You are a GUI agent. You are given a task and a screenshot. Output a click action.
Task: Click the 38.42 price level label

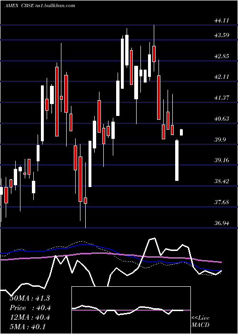click(222, 181)
